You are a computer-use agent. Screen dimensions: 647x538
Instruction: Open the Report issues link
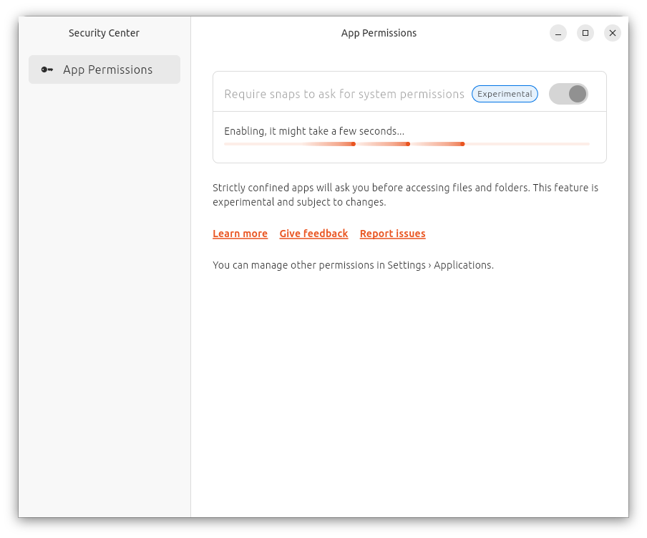tap(392, 234)
